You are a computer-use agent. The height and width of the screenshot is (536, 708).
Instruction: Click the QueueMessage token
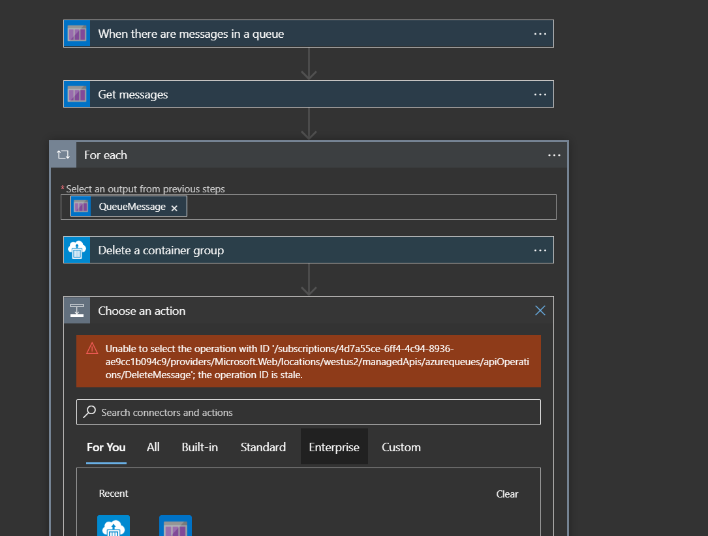pyautogui.click(x=129, y=207)
